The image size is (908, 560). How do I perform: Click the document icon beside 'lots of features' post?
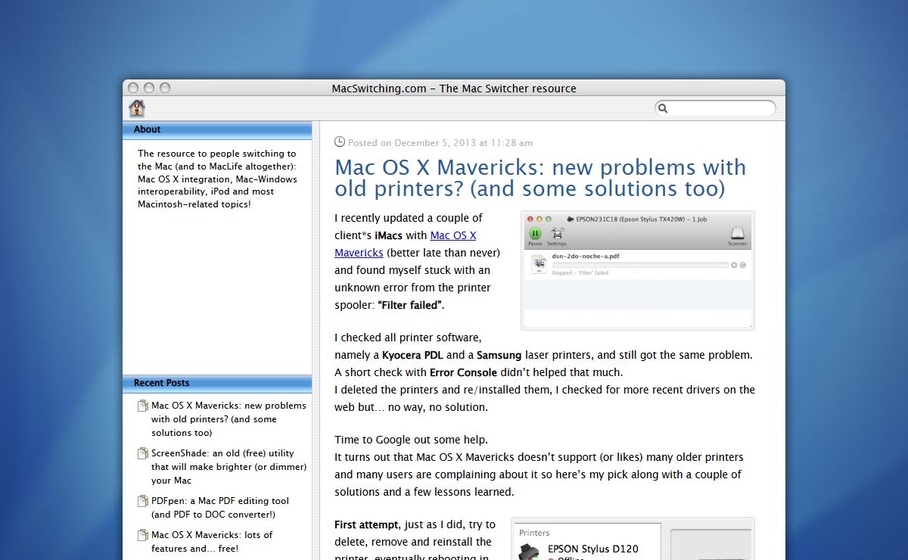pyautogui.click(x=143, y=535)
